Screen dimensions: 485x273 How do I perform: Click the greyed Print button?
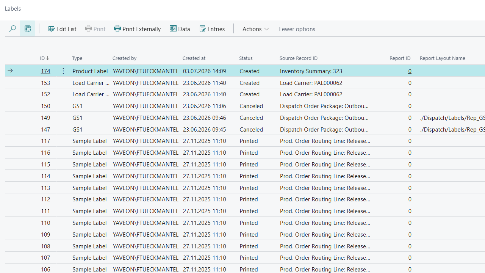[x=95, y=29]
